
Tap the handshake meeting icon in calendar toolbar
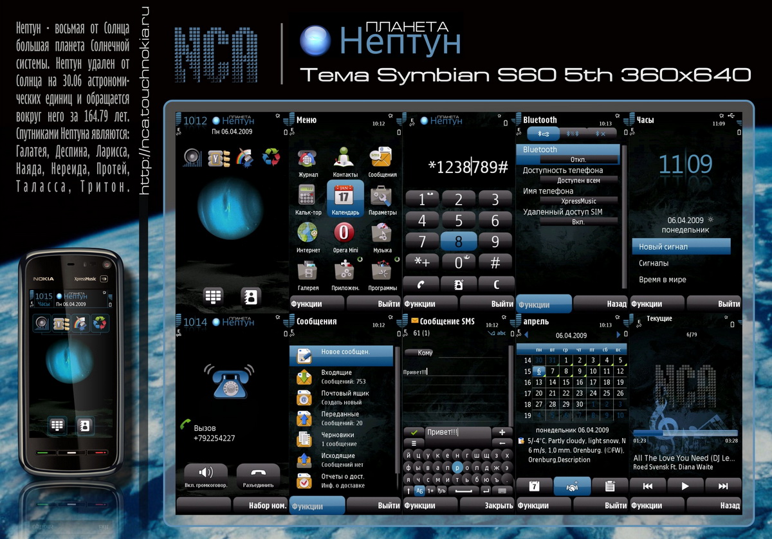click(x=572, y=486)
